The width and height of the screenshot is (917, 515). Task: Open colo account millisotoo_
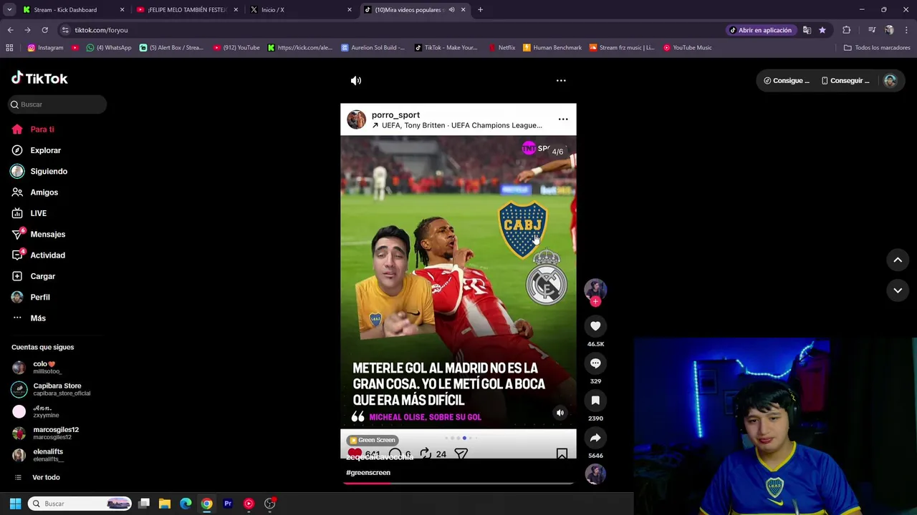(43, 368)
